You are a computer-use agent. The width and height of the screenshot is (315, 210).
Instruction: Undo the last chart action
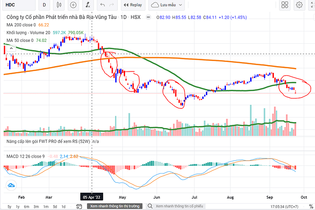click(x=103, y=5)
